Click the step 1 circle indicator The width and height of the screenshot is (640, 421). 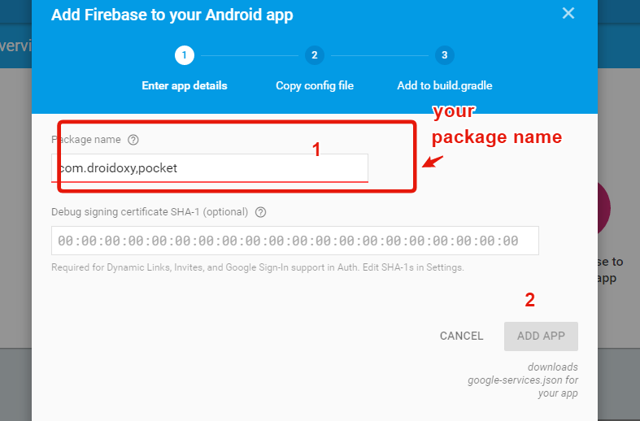coord(184,55)
